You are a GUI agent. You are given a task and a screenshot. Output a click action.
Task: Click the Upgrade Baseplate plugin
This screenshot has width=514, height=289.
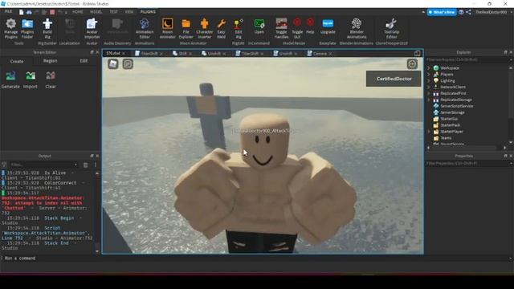(328, 26)
